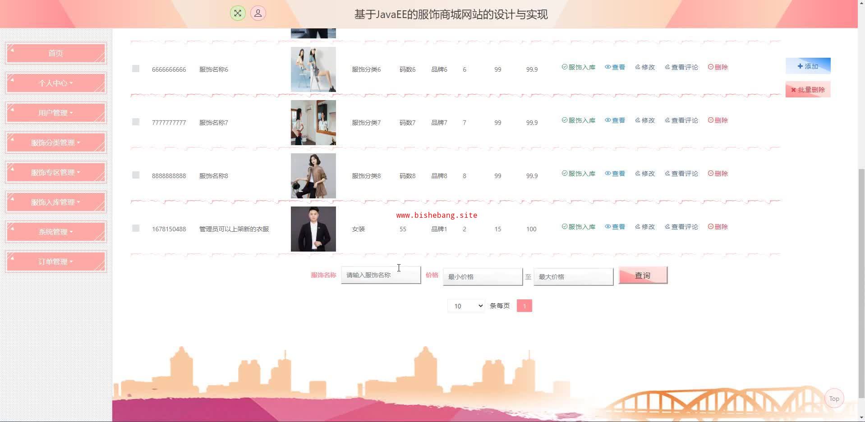The image size is (865, 422).
Task: Edit 服饰名称8 using 修改
Action: click(645, 174)
